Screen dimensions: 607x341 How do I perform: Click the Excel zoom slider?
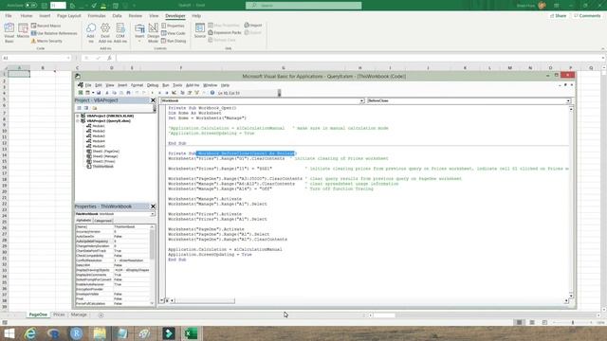point(573,322)
